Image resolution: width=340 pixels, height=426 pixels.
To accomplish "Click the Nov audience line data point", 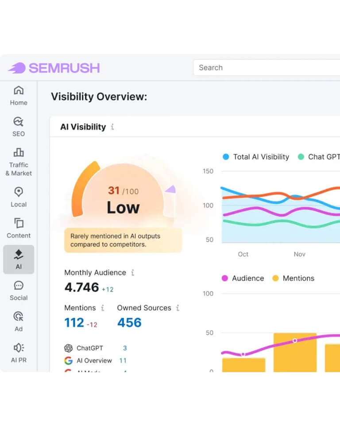I will point(295,340).
